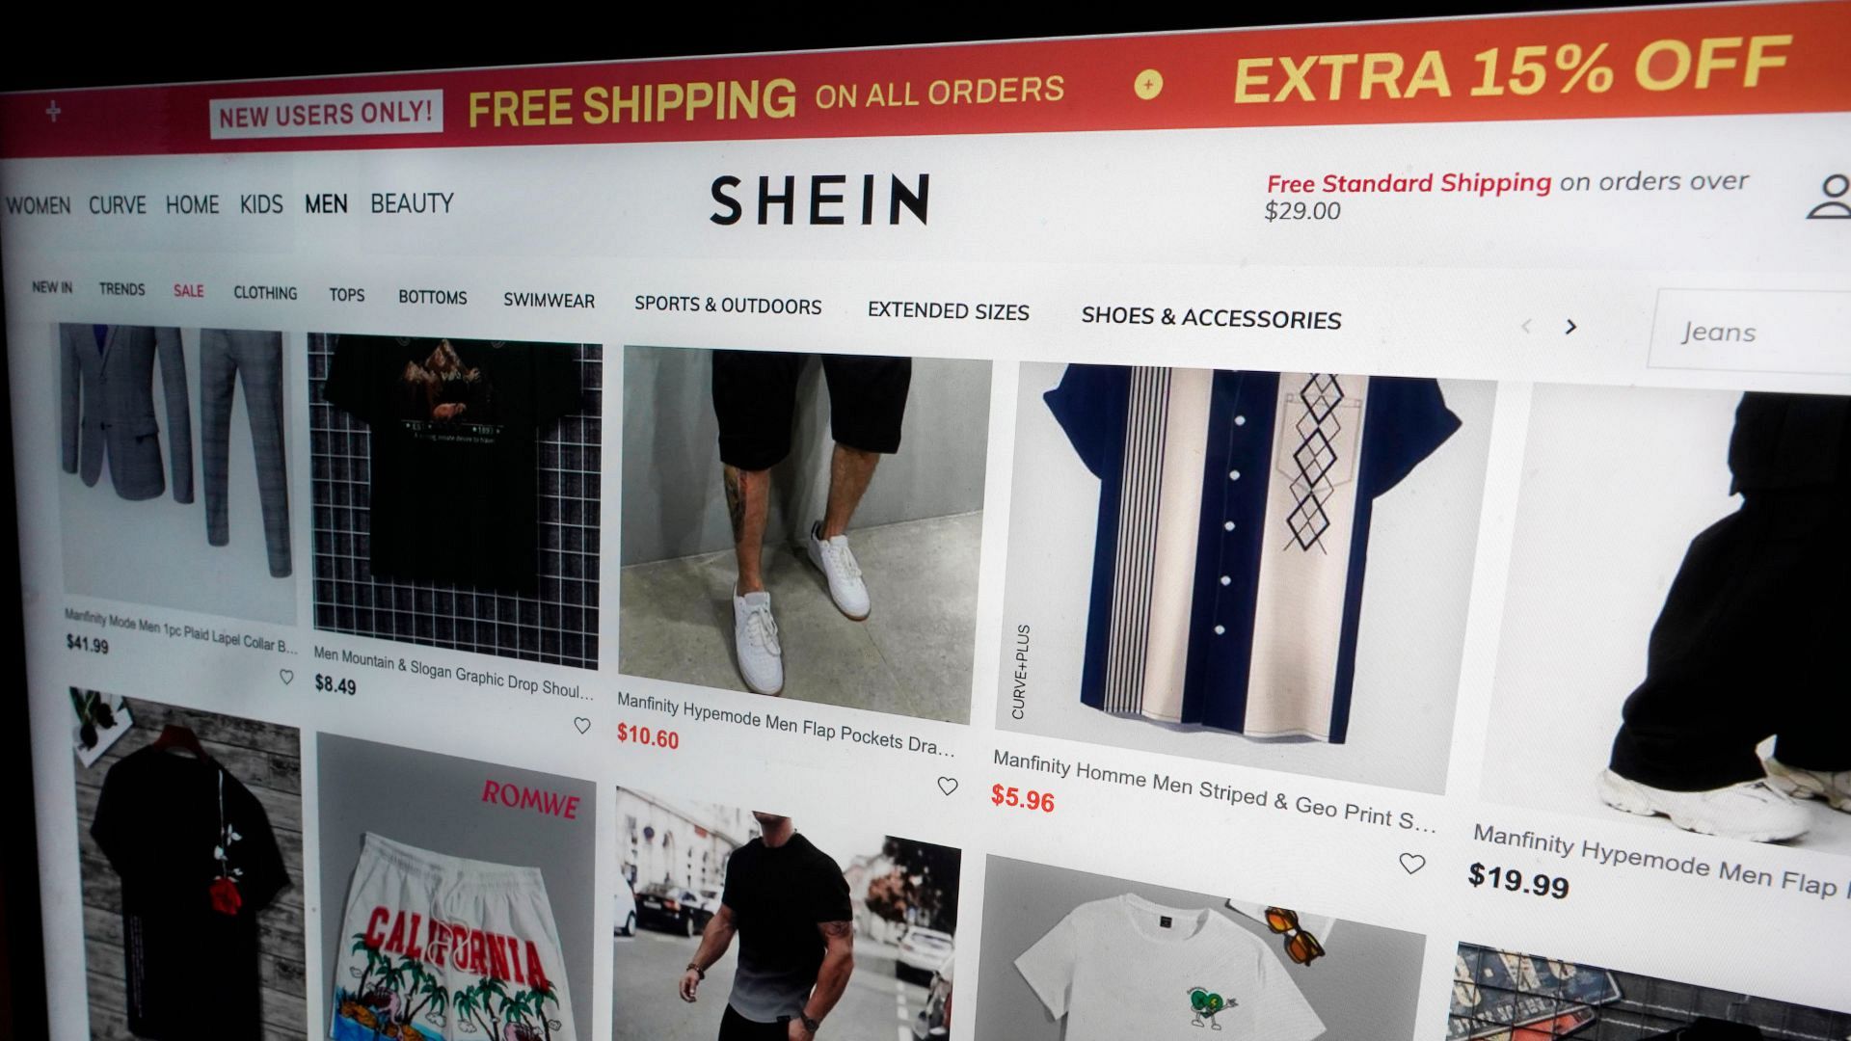This screenshot has width=1851, height=1041.
Task: Select the MEN top navigation tab
Action: click(x=326, y=204)
